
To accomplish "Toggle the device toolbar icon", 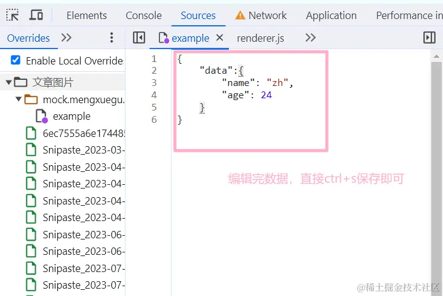I will pyautogui.click(x=36, y=15).
